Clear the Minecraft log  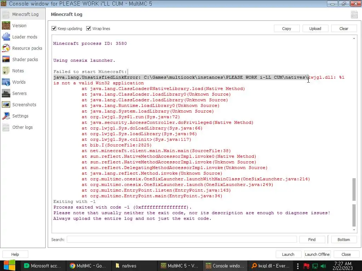[344, 29]
